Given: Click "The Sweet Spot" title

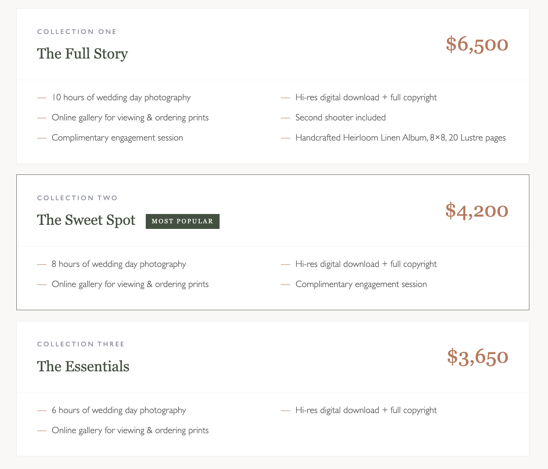Looking at the screenshot, I should click(x=86, y=220).
